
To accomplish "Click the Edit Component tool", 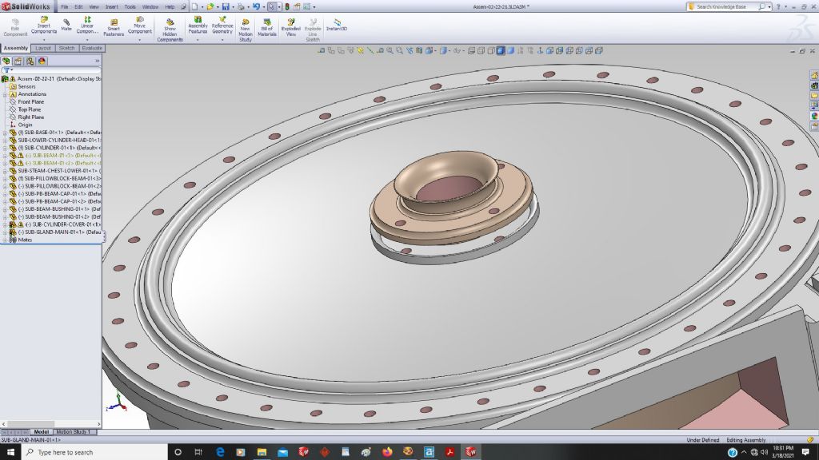I will (x=15, y=28).
